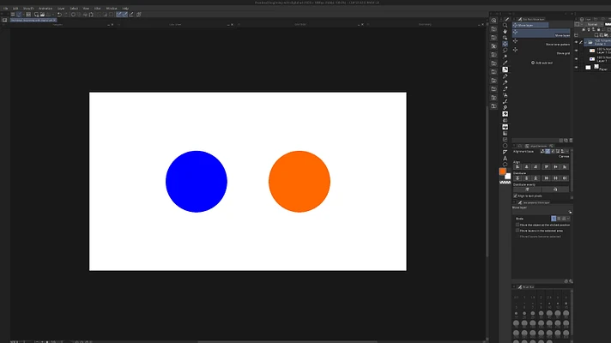
Task: Open the Alignment base dropdown arrow
Action: point(567,151)
